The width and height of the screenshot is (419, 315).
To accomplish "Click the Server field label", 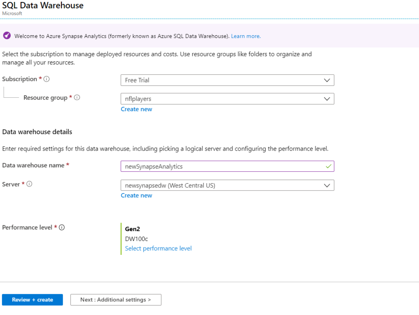I will [11, 184].
